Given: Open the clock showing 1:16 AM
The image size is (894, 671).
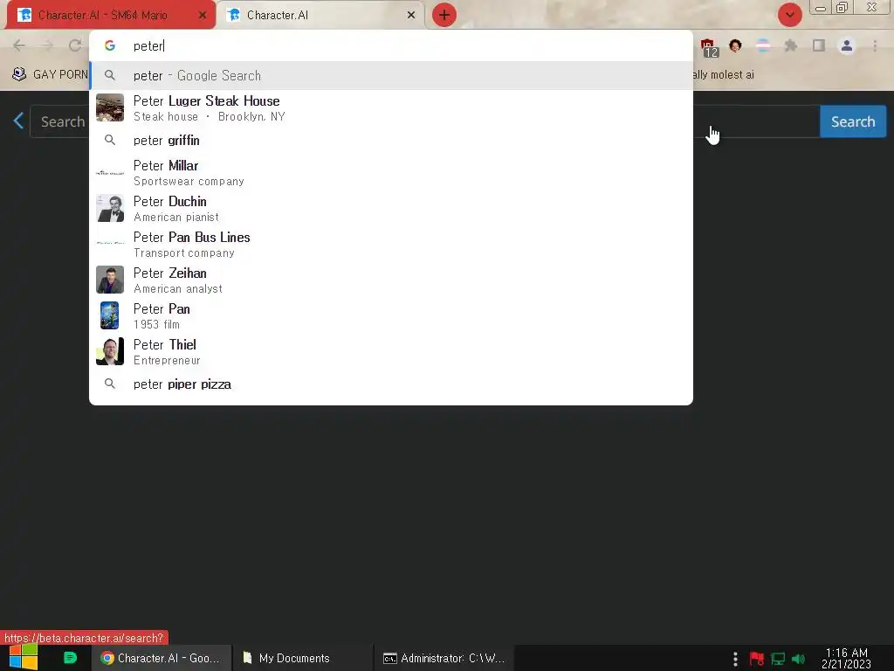Looking at the screenshot, I should [847, 659].
